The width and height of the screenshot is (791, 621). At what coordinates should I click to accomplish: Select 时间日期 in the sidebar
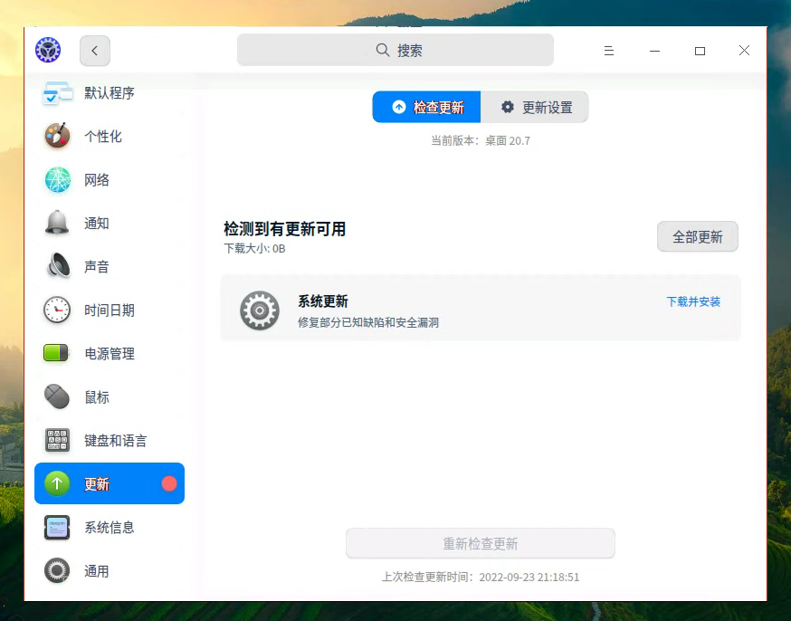pos(110,310)
